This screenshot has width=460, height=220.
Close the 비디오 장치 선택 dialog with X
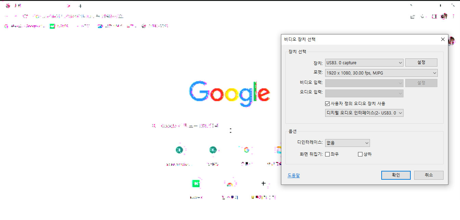click(443, 39)
